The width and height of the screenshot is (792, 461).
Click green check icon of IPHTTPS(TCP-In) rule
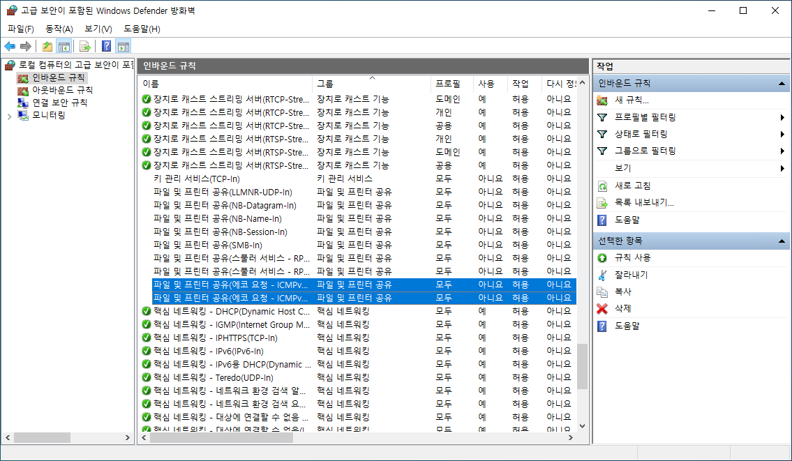coord(147,338)
